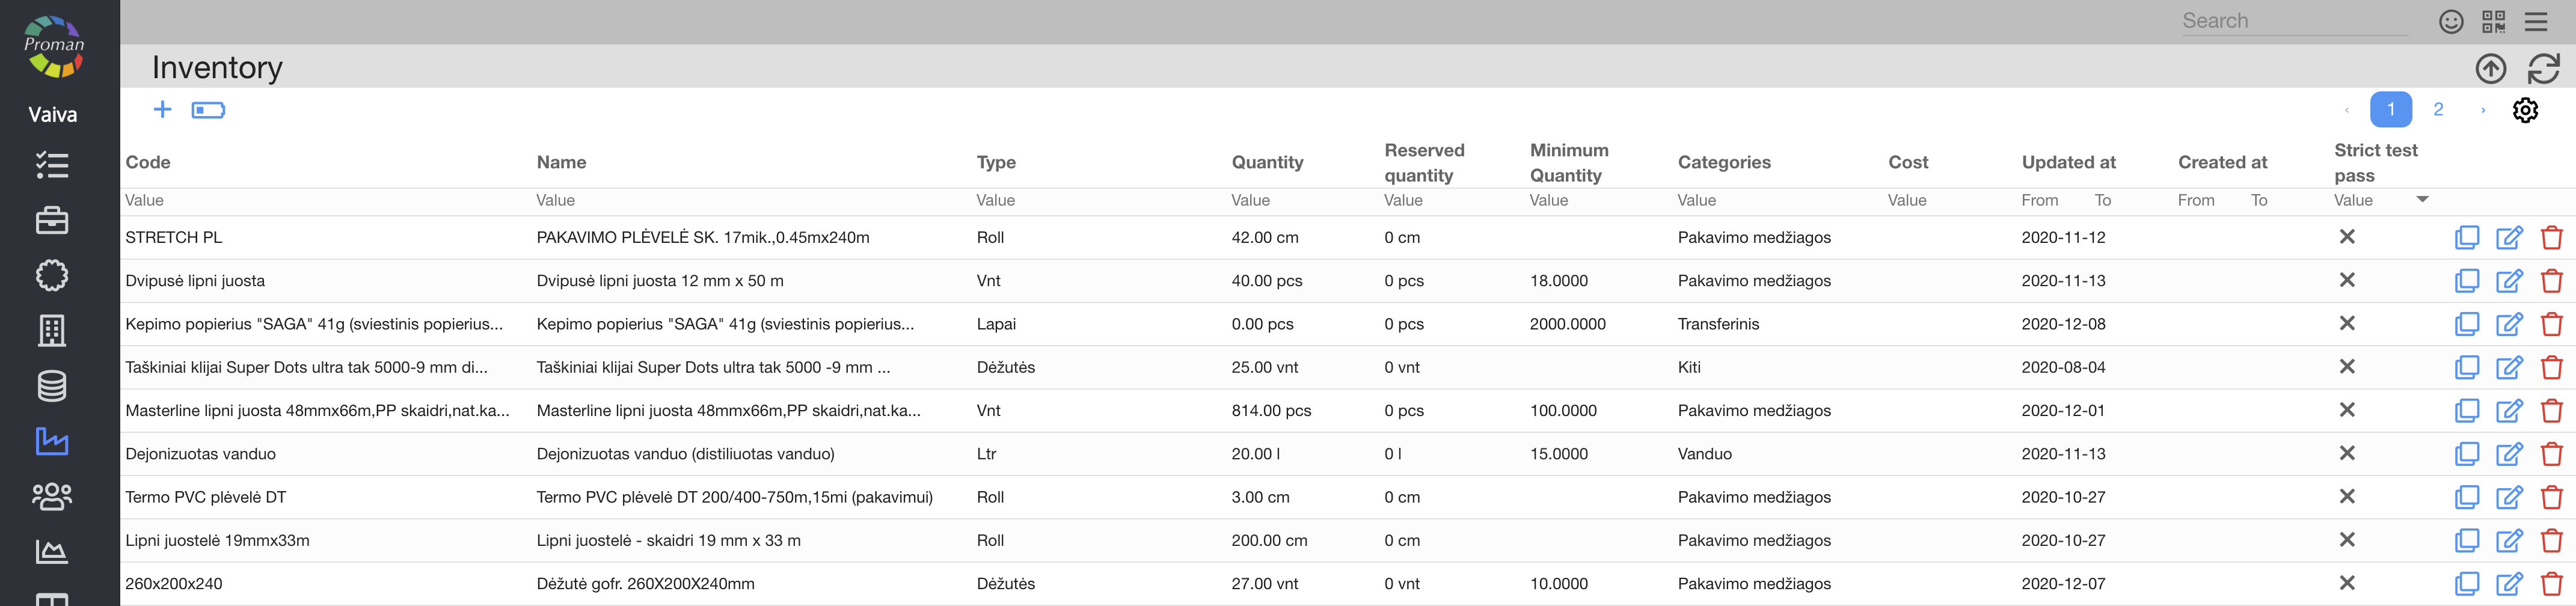Open the hamburger menu at top right
Screen dimensions: 2576x606
(2535, 22)
